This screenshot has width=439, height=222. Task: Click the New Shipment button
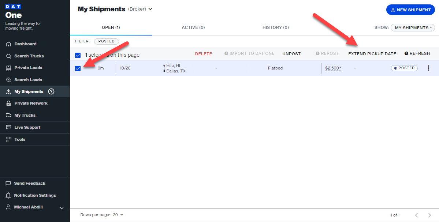tap(410, 10)
